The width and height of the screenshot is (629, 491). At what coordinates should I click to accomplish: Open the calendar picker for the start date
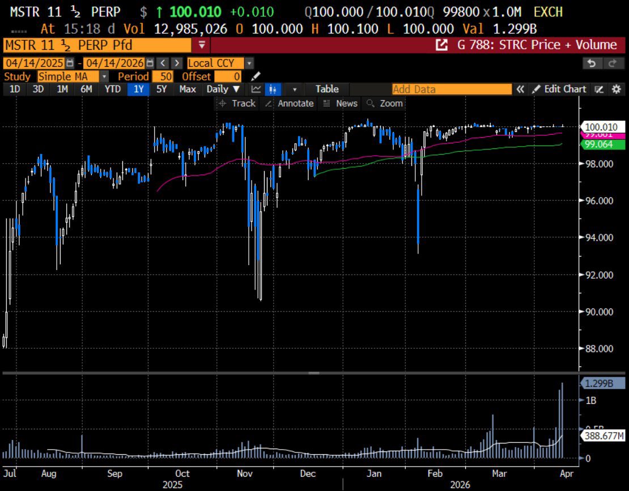click(70, 63)
